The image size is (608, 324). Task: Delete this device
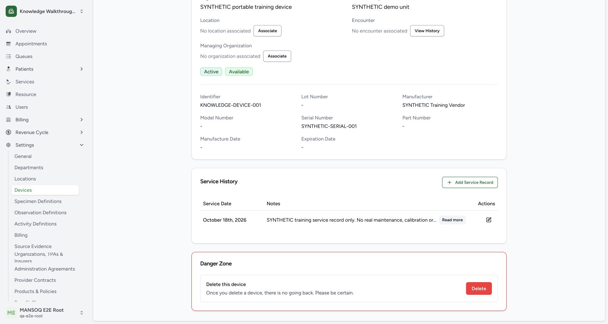click(479, 288)
